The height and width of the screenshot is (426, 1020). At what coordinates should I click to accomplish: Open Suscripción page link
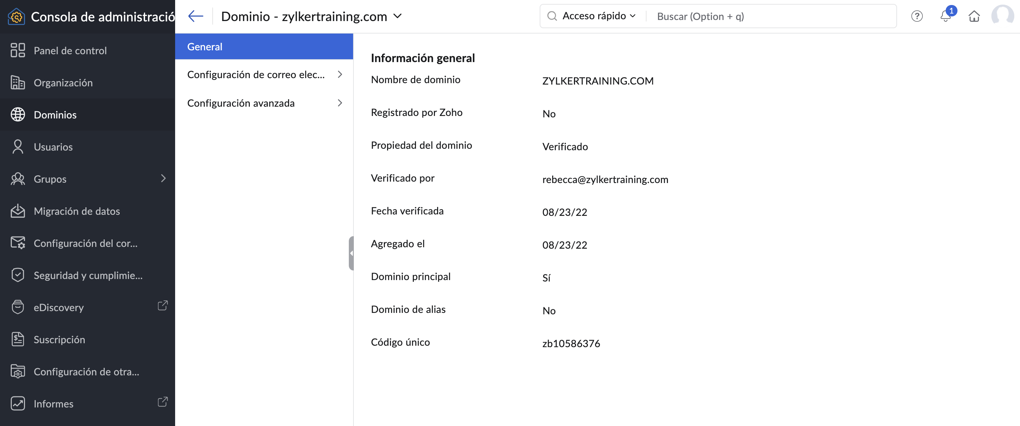tap(59, 339)
